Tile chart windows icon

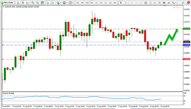click(42, 3)
